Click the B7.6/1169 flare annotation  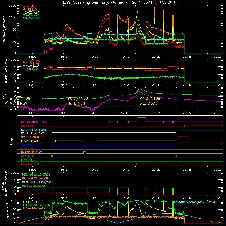20,98
